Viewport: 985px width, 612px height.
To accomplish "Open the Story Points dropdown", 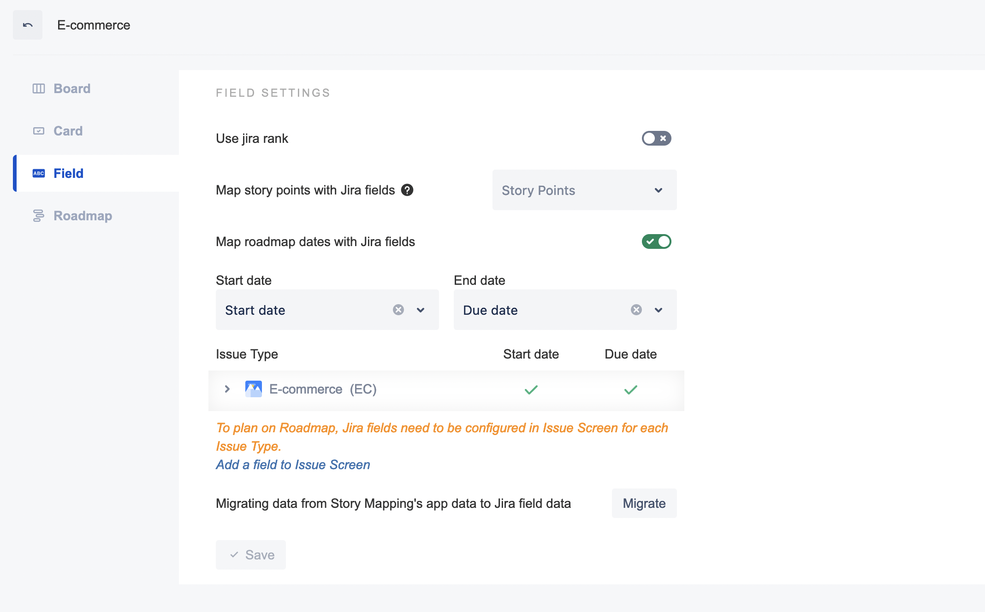I will 584,190.
